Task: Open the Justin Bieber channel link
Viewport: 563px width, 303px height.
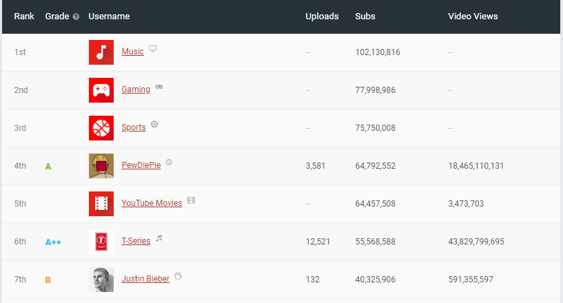Action: pos(145,279)
